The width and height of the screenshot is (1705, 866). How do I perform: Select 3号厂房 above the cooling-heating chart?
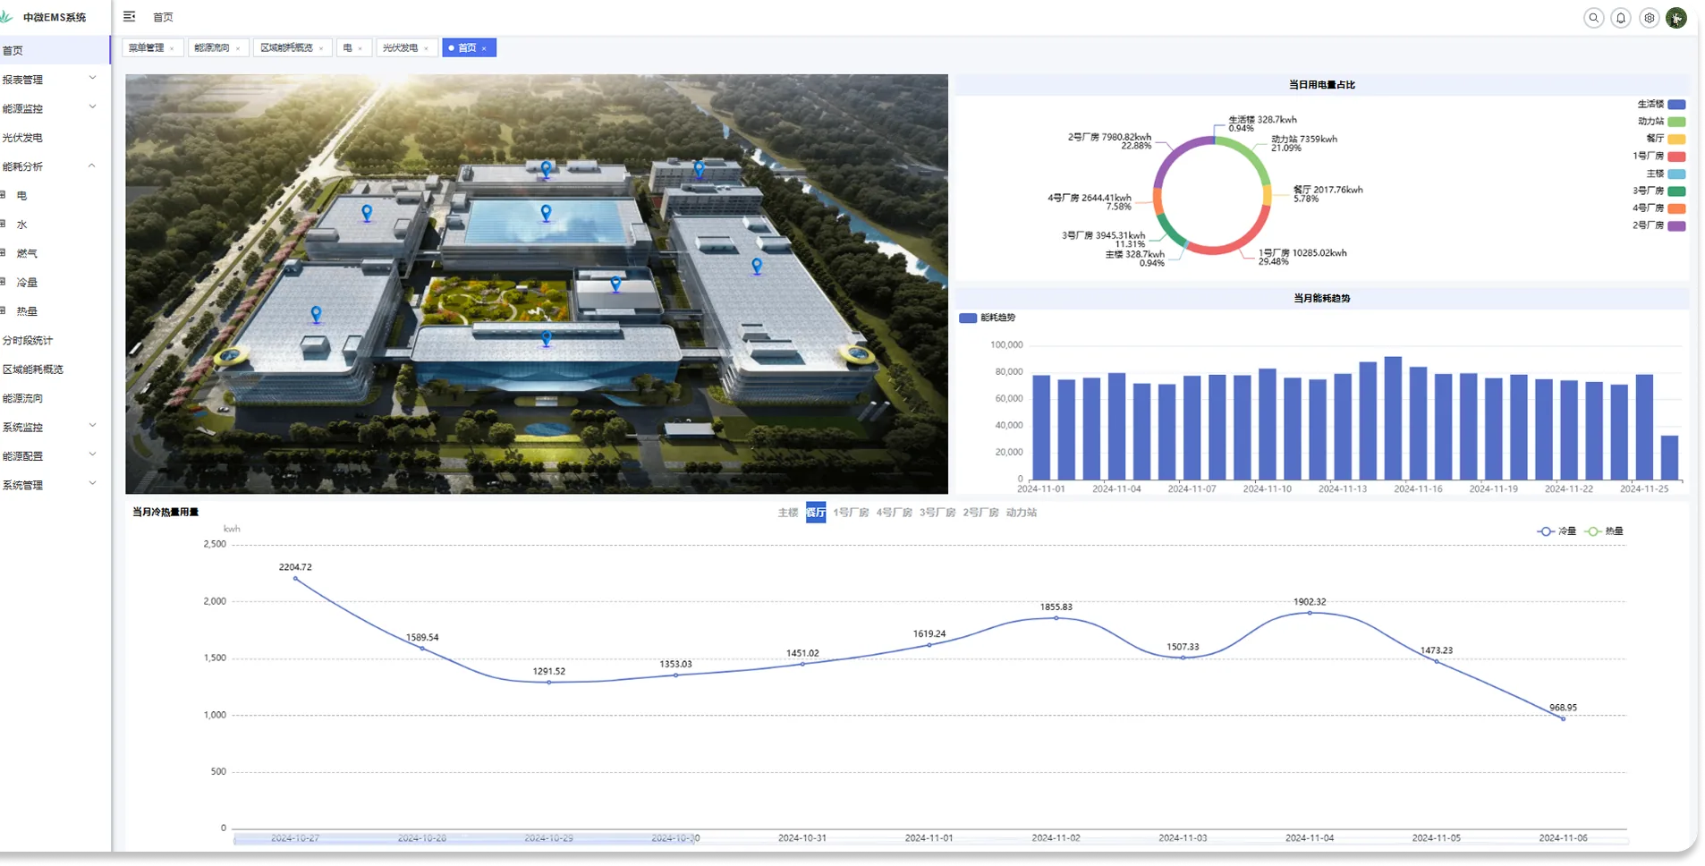pos(937,513)
